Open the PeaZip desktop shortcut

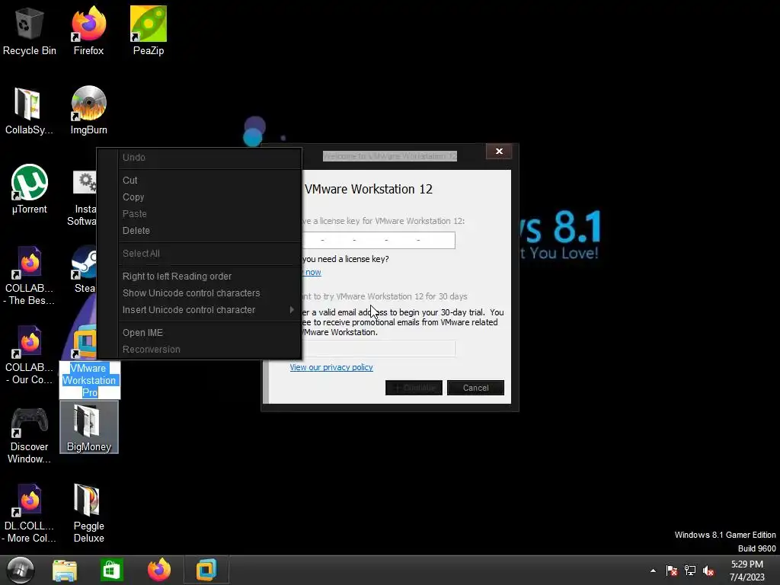pos(149,30)
